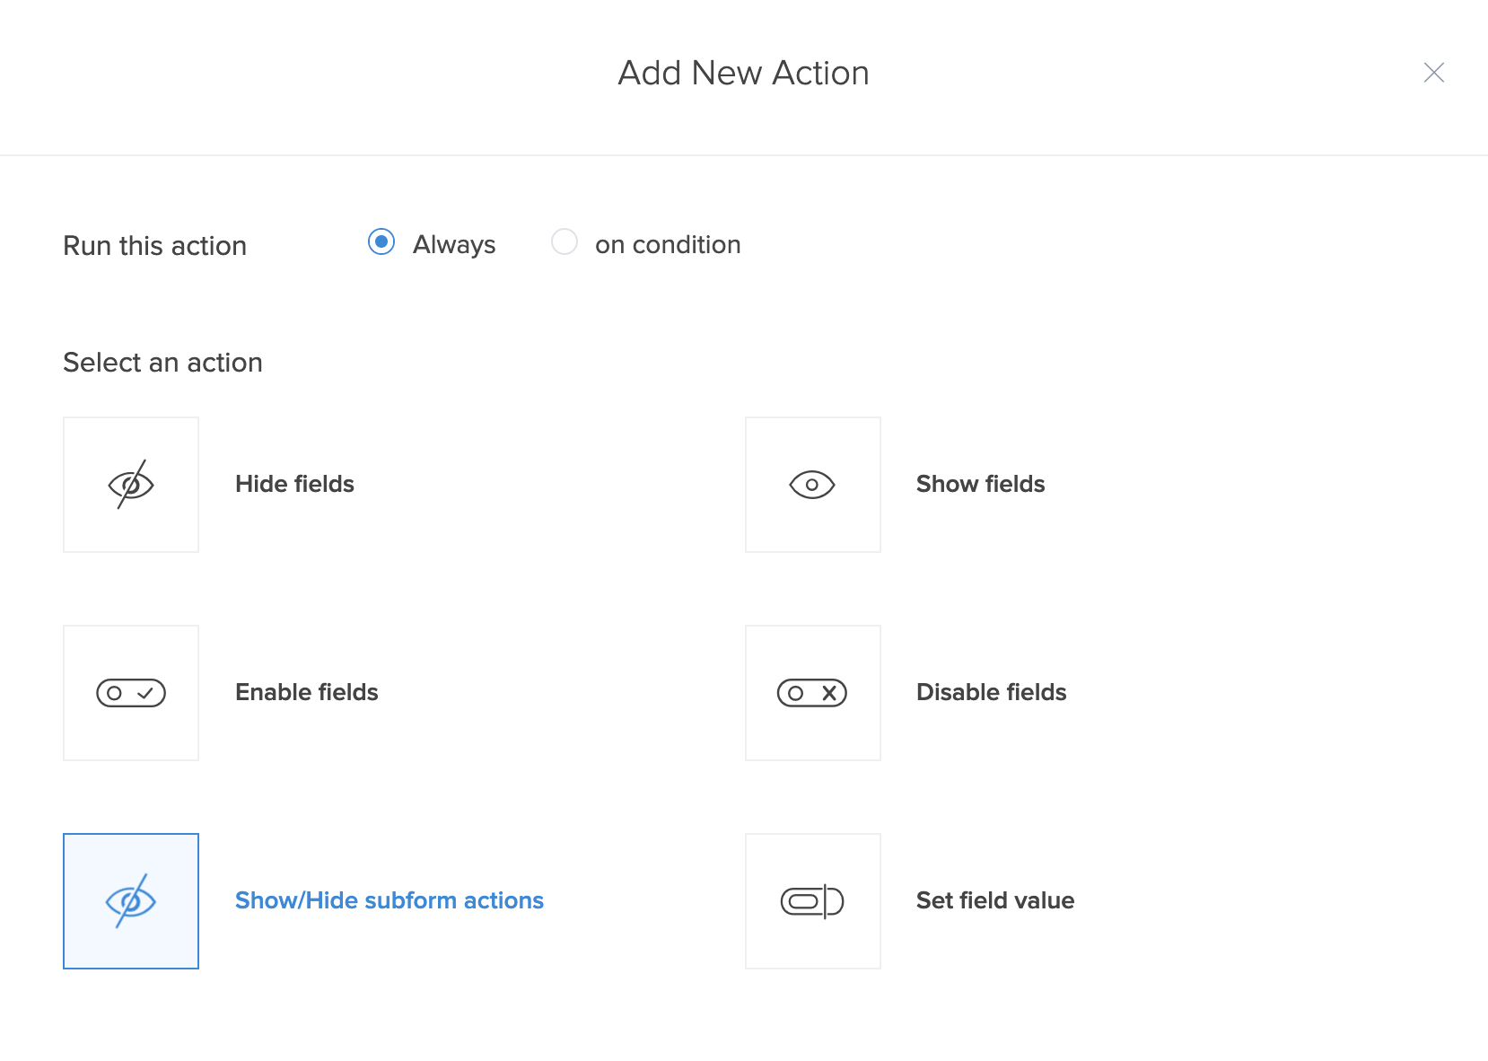Click the "on condition" label text
This screenshot has width=1488, height=1061.
(668, 244)
